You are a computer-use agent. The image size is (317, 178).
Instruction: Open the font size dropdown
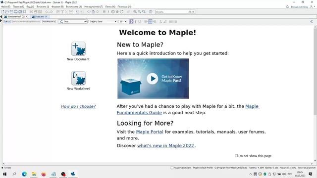[x=123, y=21]
